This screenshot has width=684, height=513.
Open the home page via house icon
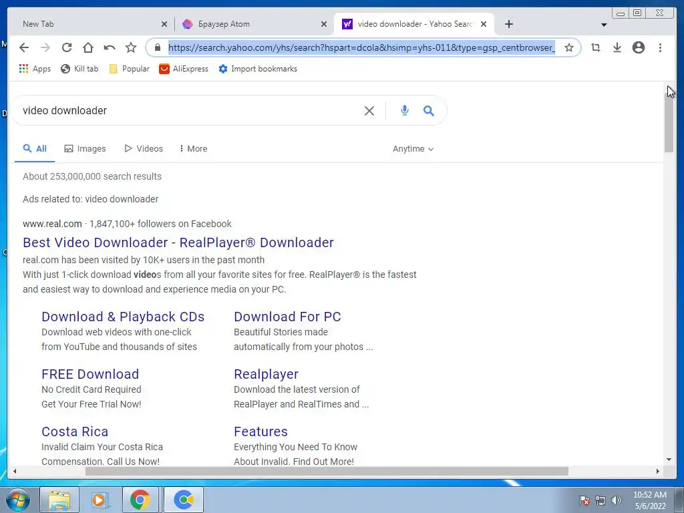[88, 47]
